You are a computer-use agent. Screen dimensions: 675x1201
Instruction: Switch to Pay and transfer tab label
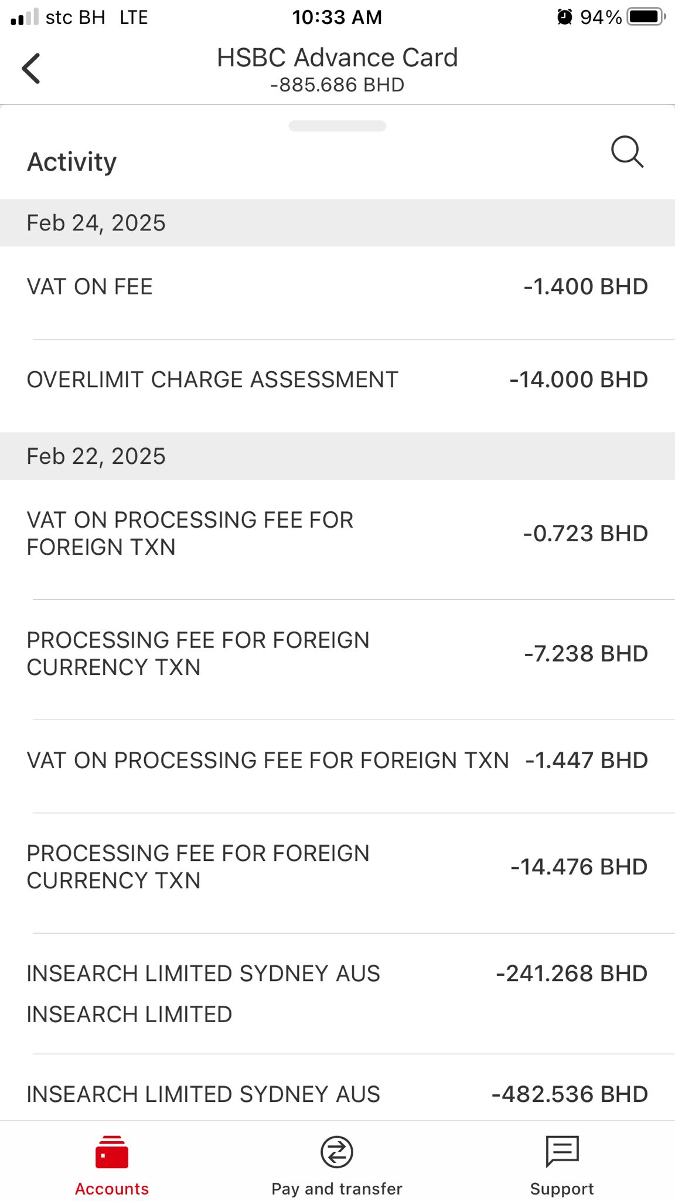(x=337, y=1189)
